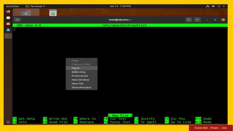This screenshot has width=233, height=131.
Task: Click Cur Pos shortcut label
Action: (x=178, y=119)
